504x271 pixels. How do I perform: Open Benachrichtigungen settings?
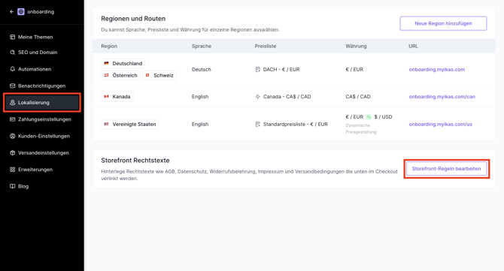point(42,86)
